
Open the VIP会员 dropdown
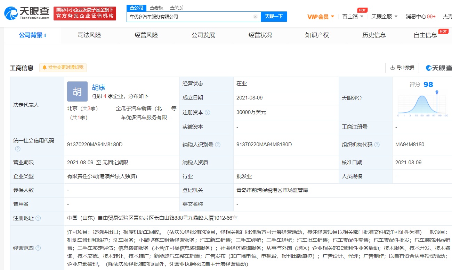pyautogui.click(x=321, y=16)
